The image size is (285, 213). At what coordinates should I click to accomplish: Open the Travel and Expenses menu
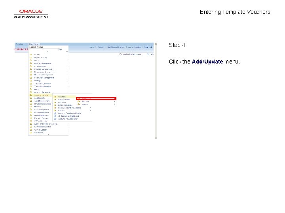coord(42,84)
